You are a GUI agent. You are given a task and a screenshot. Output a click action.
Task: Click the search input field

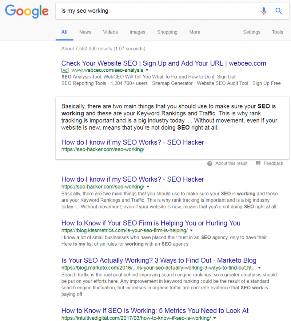156,11
